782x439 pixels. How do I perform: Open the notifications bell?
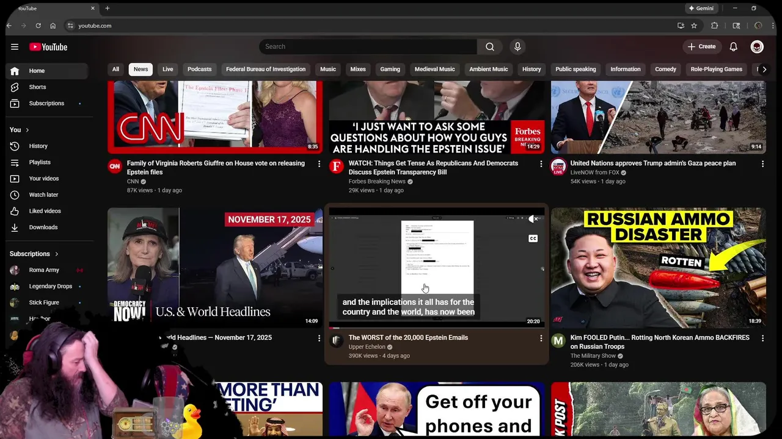[734, 47]
